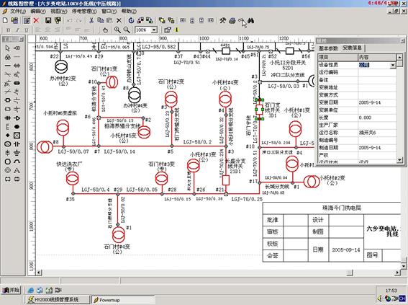Viewport: 408px width, 305px height.
Task: Click the 开始 Start button
Action: pos(11,290)
